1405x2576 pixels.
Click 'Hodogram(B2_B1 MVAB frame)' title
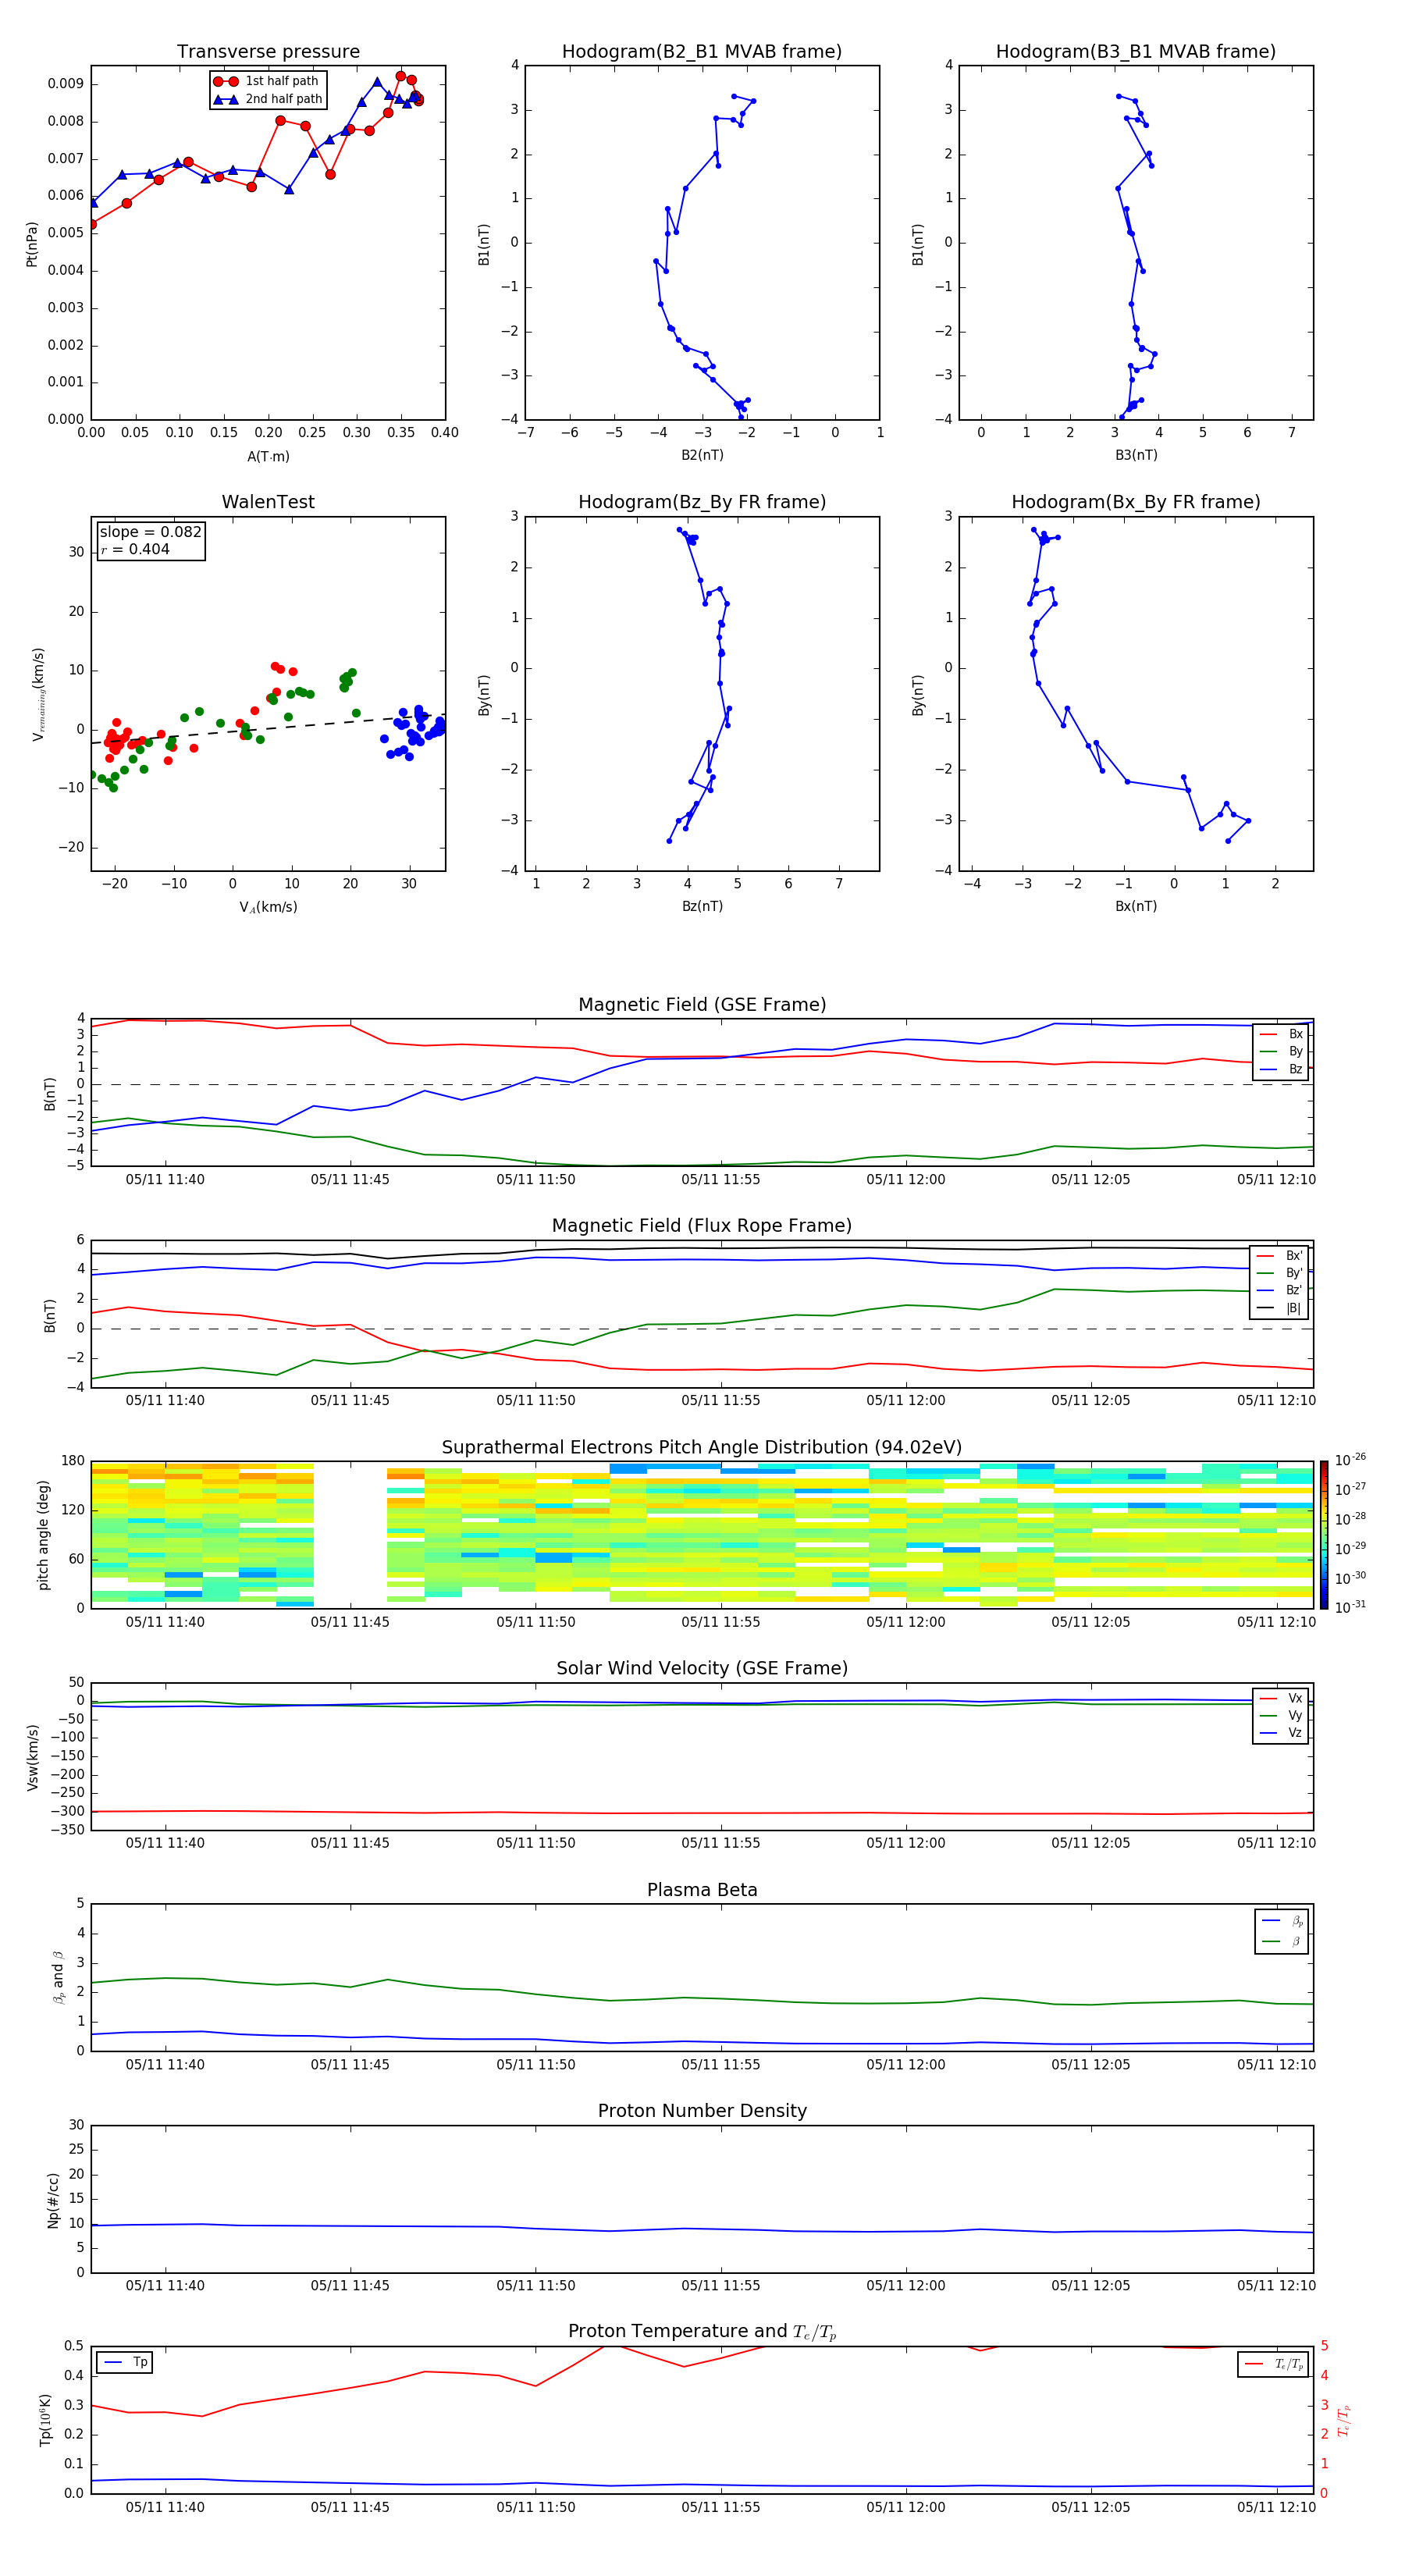(x=702, y=52)
